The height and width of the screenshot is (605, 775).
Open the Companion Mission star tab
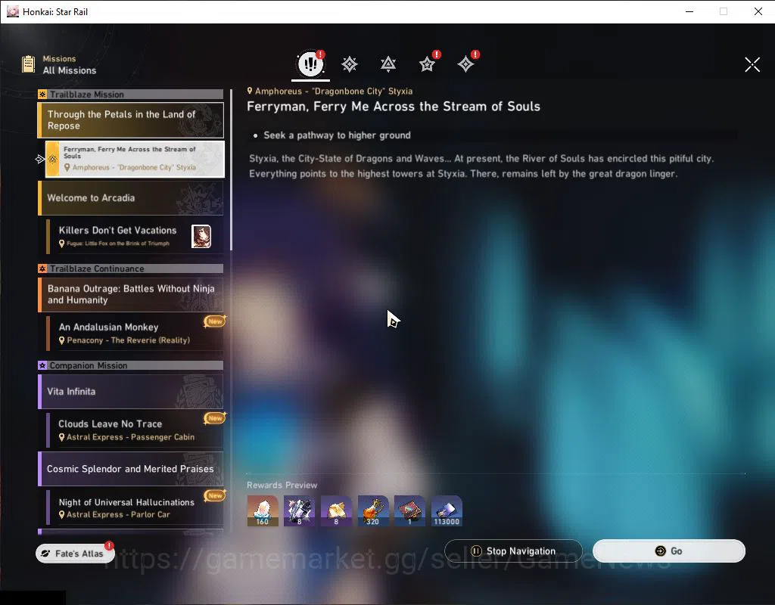427,64
